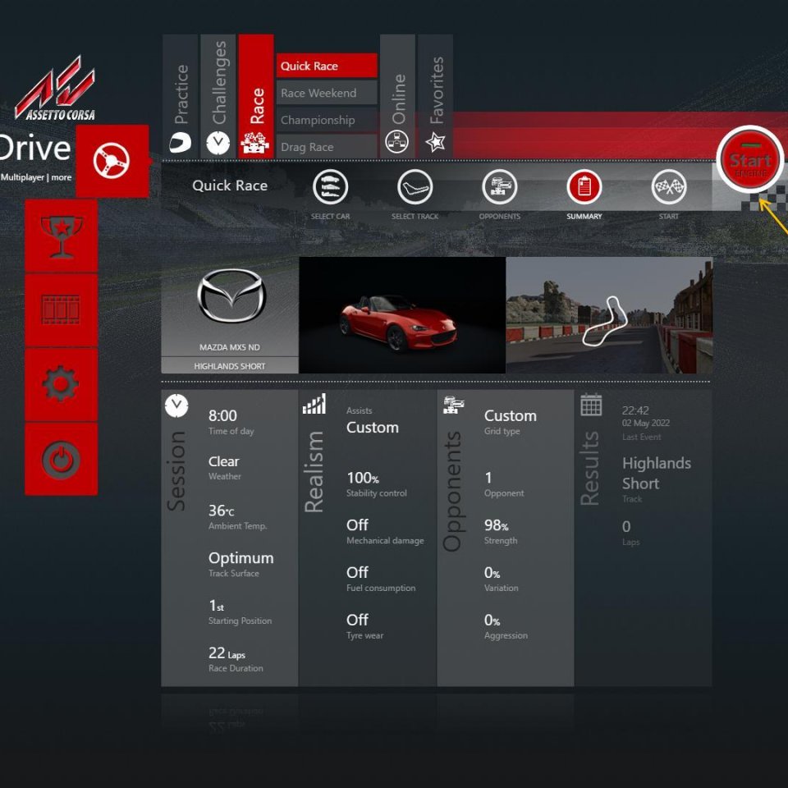The height and width of the screenshot is (788, 788).
Task: Select the Race tab
Action: pyautogui.click(x=256, y=96)
